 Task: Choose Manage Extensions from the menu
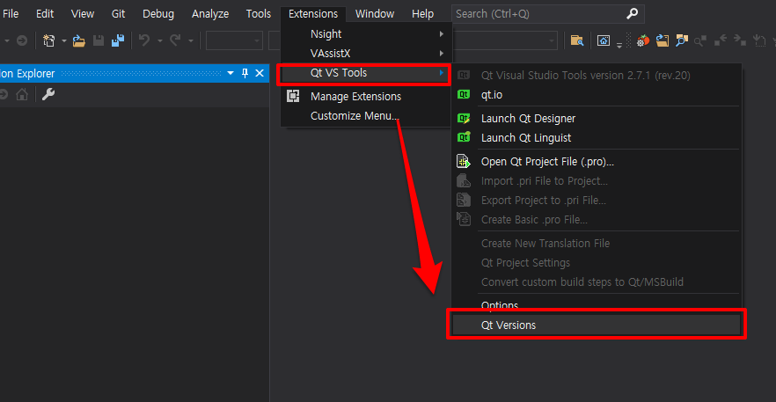[366, 97]
